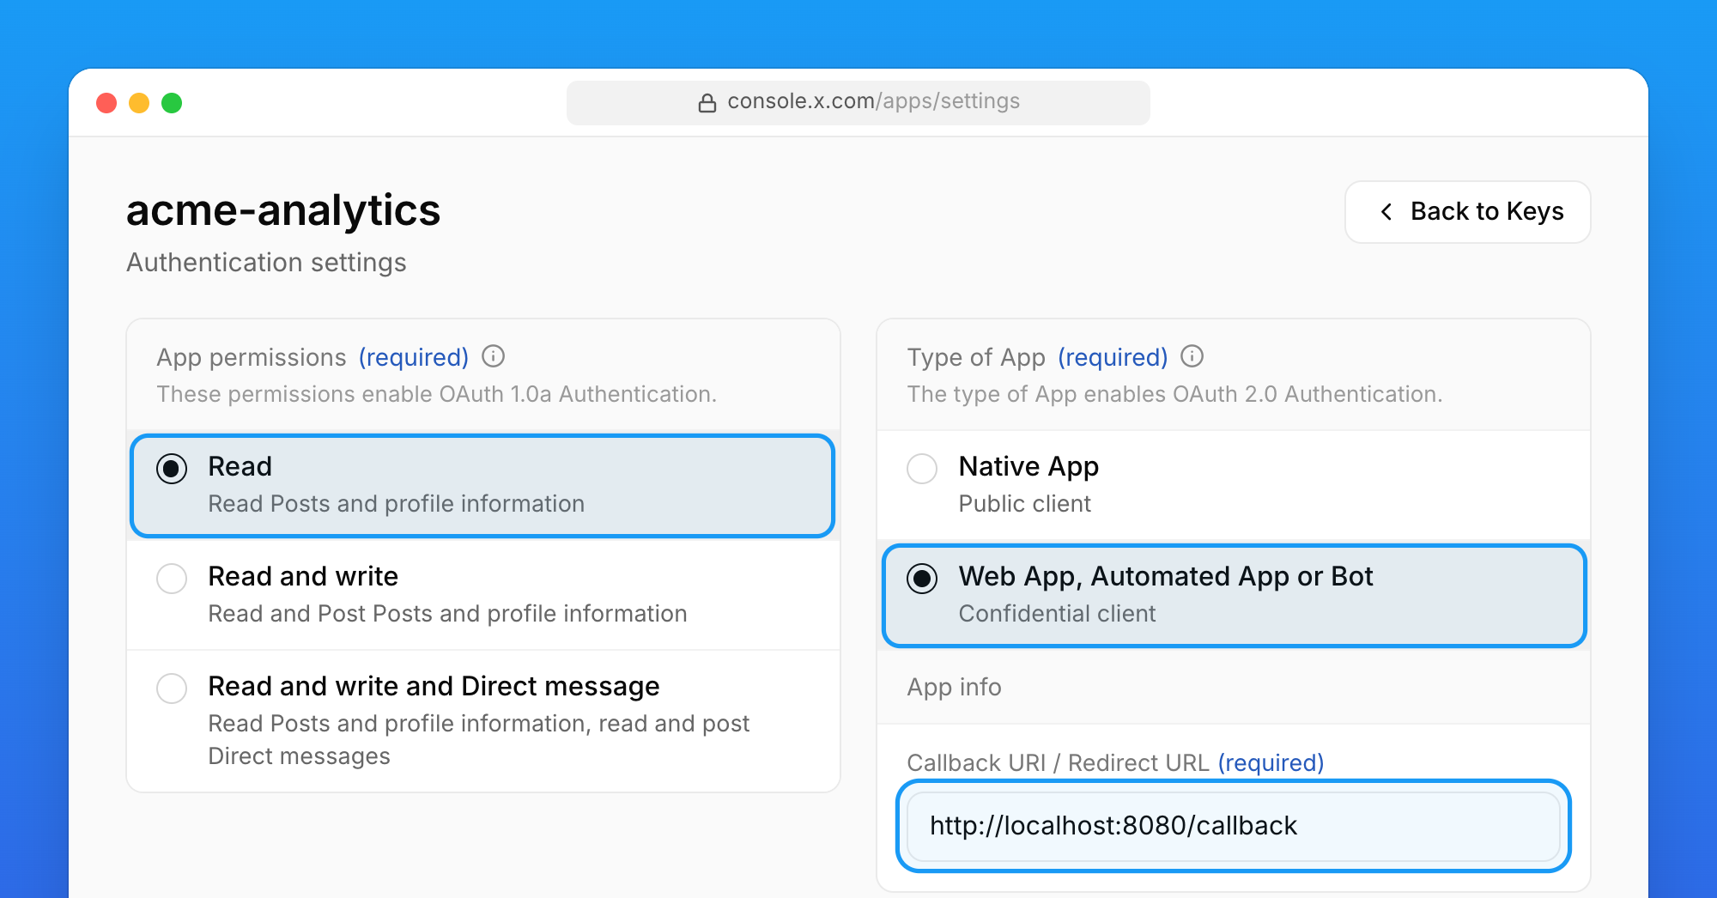Click the Public client description text
The image size is (1717, 898).
click(x=1024, y=504)
